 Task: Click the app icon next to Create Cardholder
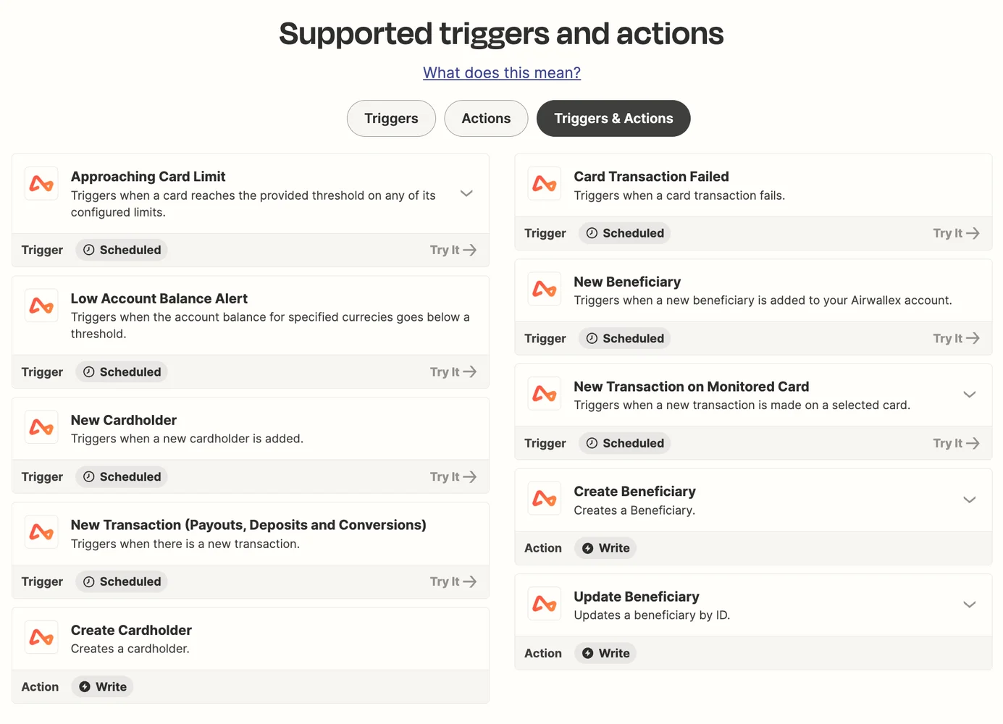pyautogui.click(x=41, y=637)
